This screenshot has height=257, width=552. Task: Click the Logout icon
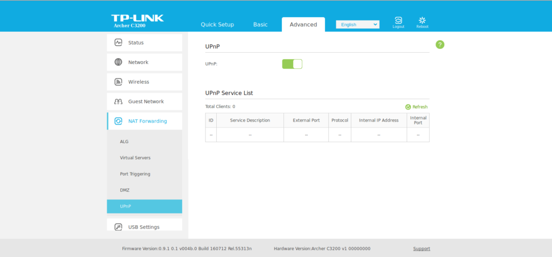[x=398, y=20]
